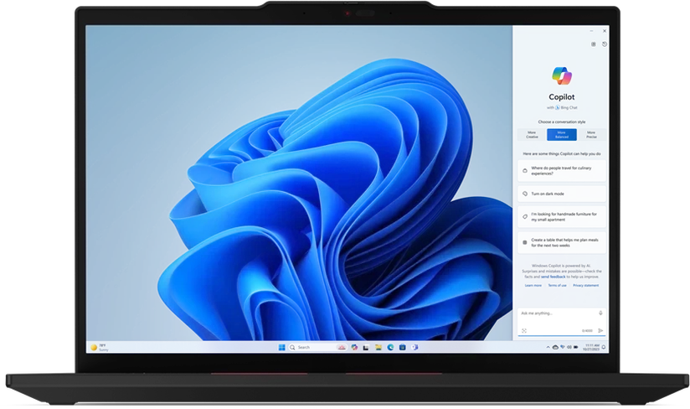This screenshot has width=690, height=409.
Task: Open Microsoft Store from the taskbar
Action: (402, 347)
